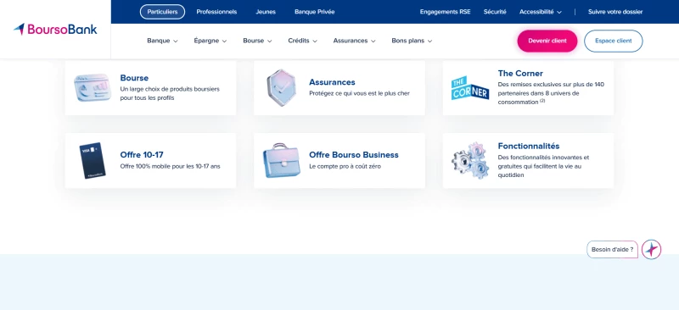Click 'Le compte pro à coût zéro' text

click(x=345, y=166)
